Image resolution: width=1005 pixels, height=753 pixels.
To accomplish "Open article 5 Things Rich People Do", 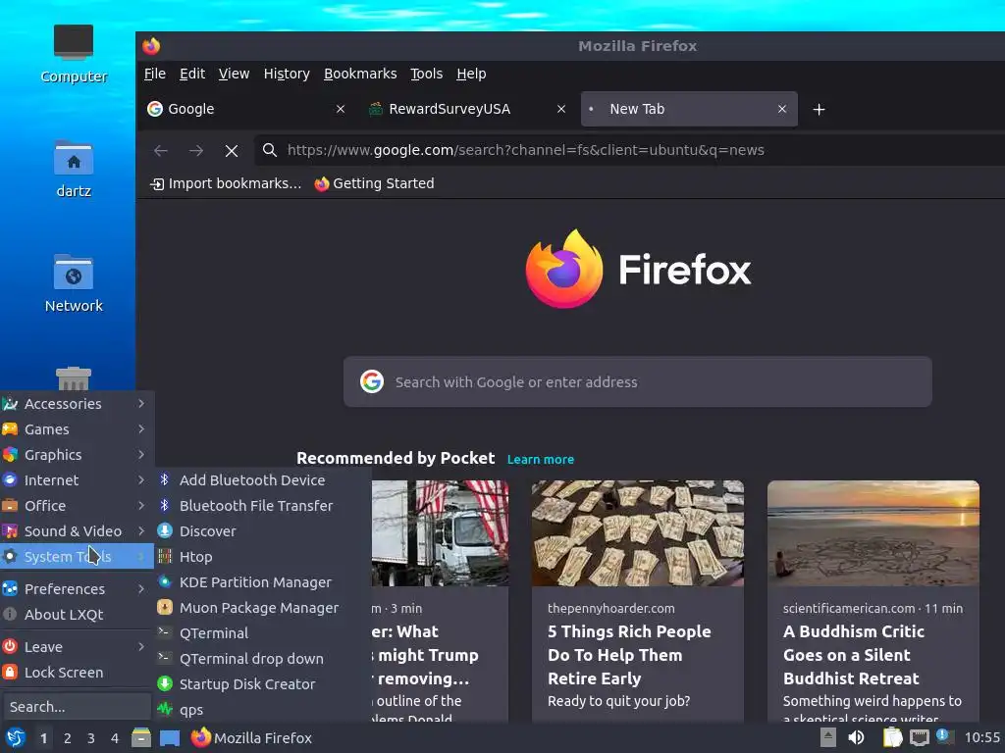I will 629,655.
